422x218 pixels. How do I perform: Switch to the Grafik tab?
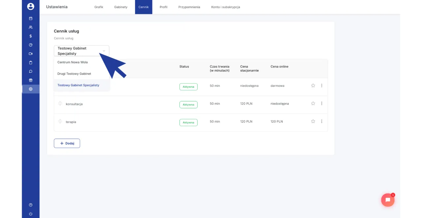coord(99,7)
